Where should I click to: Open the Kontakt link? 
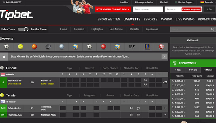pos(164,2)
